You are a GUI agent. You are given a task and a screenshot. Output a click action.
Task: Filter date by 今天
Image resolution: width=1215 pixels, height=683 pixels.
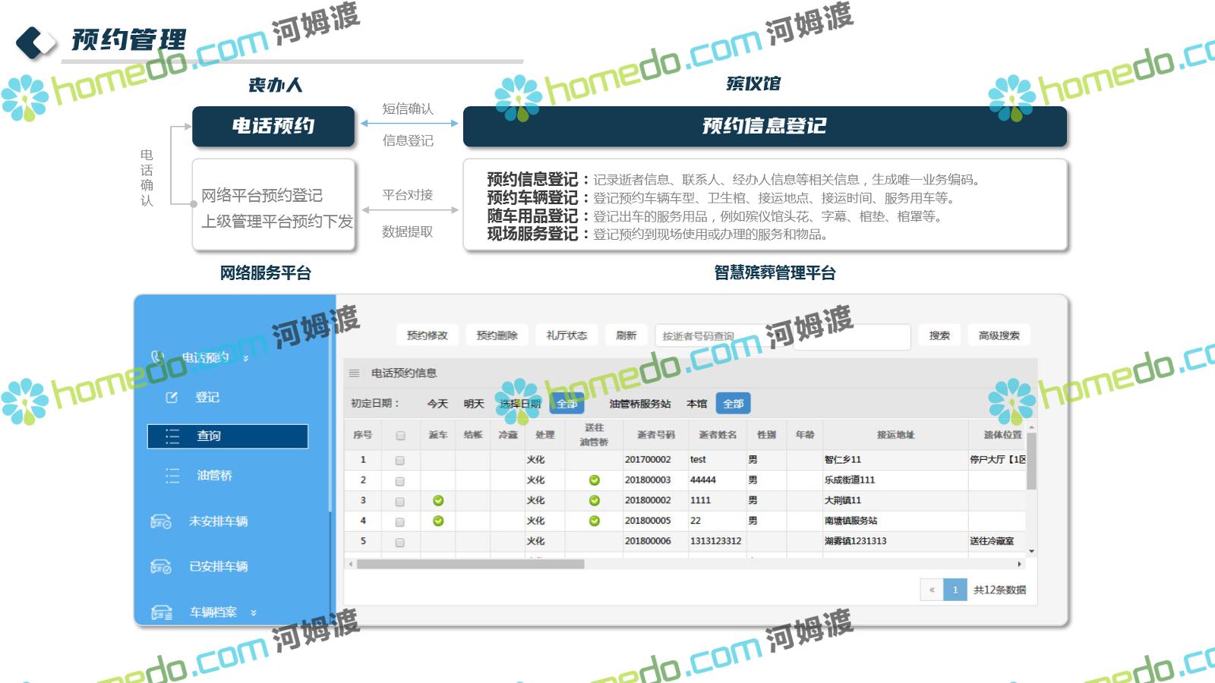(x=437, y=404)
